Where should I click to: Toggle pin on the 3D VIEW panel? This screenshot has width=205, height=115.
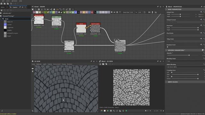(x=91, y=61)
